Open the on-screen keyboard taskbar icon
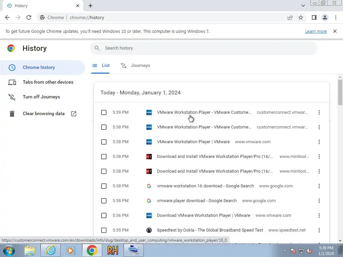This screenshot has width=343, height=257. click(133, 250)
